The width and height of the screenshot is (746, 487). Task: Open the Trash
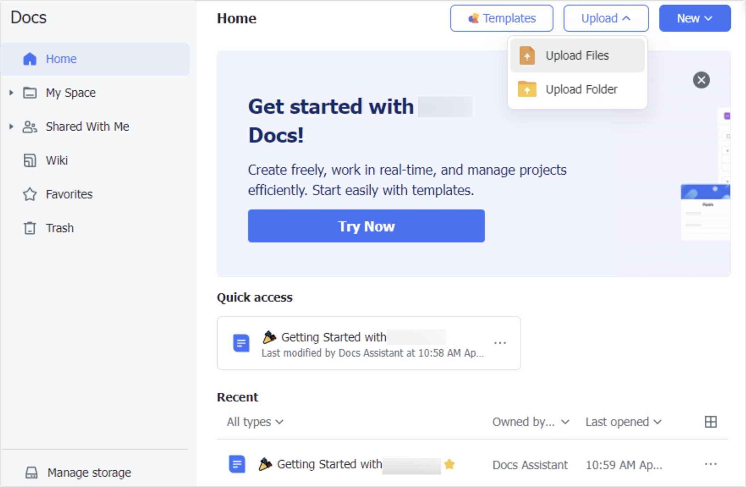pos(59,228)
